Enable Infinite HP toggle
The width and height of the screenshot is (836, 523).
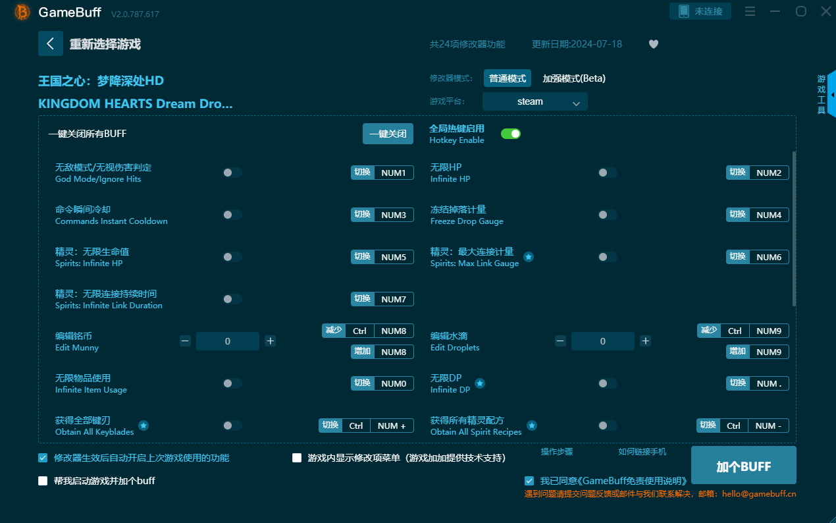(608, 173)
